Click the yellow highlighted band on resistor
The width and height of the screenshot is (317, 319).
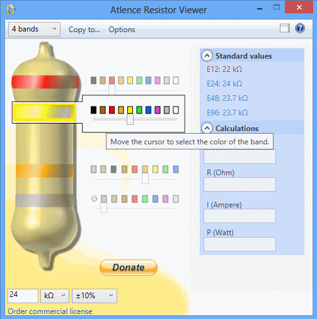point(44,112)
